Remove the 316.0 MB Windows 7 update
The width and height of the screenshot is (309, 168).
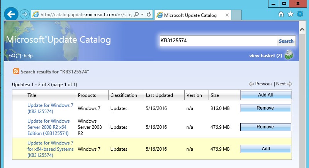point(265,108)
